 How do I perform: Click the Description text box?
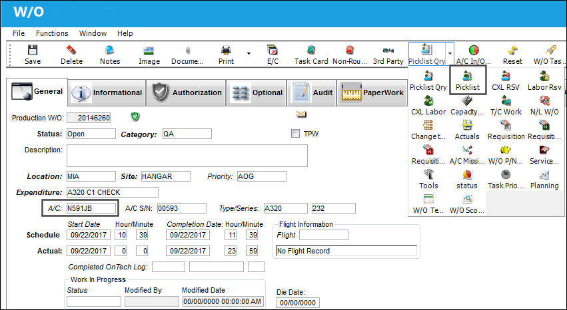187,156
